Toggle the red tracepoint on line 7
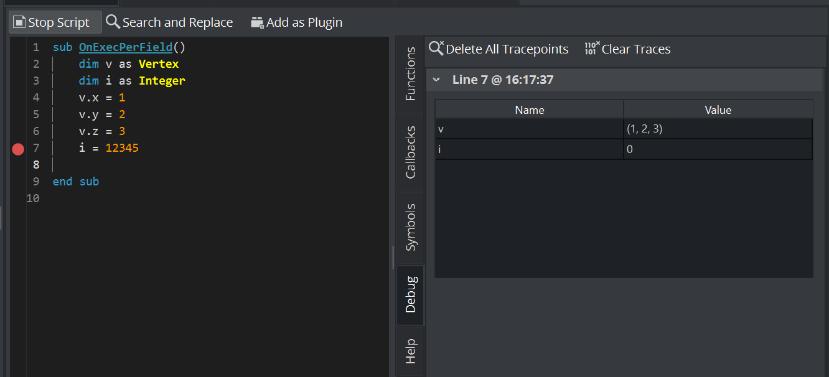Image resolution: width=829 pixels, height=377 pixels. 18,149
